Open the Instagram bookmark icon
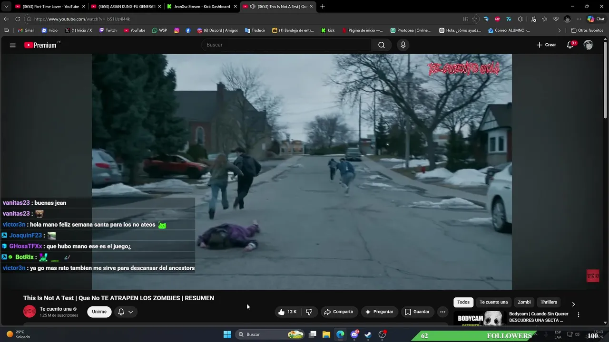609x342 pixels. point(177,30)
